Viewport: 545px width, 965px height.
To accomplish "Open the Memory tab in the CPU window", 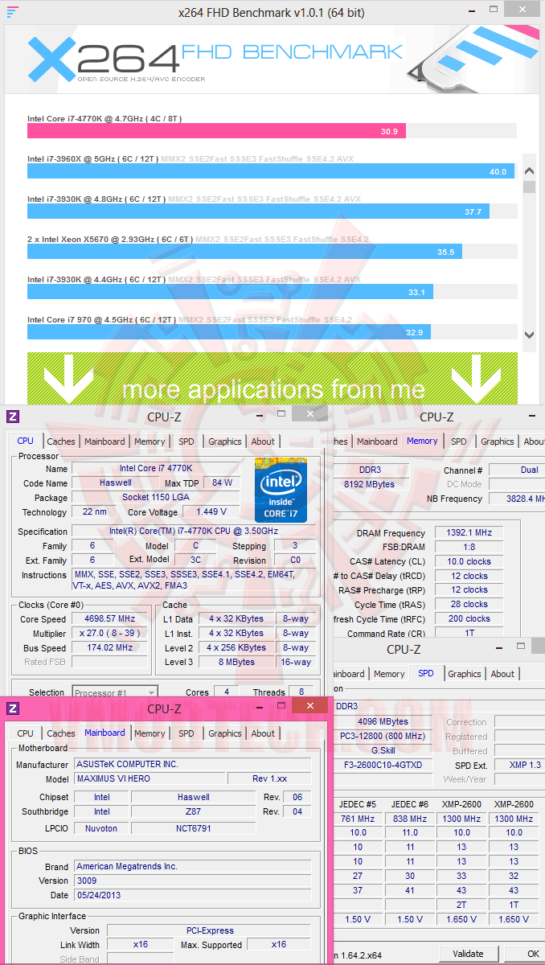I will coord(150,441).
